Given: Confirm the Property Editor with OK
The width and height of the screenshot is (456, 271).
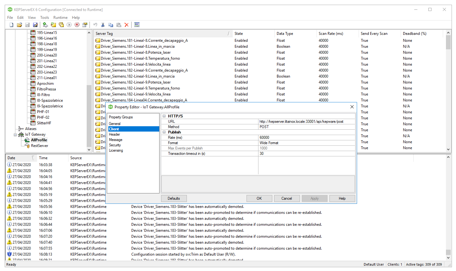Looking at the screenshot, I should coord(259,198).
